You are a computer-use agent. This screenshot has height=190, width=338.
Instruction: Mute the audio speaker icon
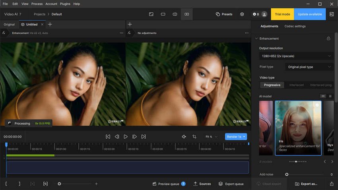[x=184, y=137]
